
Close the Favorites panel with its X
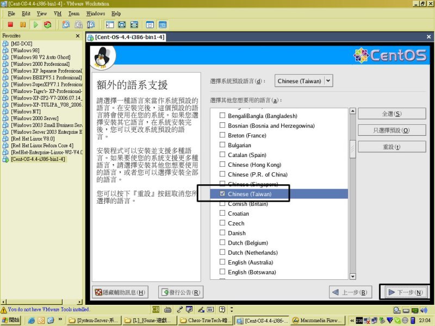pyautogui.click(x=78, y=36)
